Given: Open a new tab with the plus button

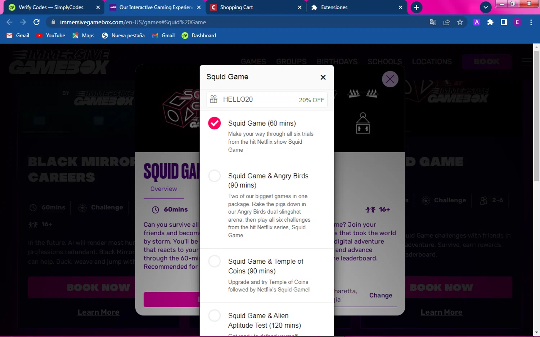Looking at the screenshot, I should pyautogui.click(x=417, y=7).
